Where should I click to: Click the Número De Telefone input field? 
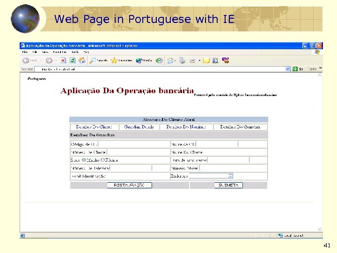[131, 168]
